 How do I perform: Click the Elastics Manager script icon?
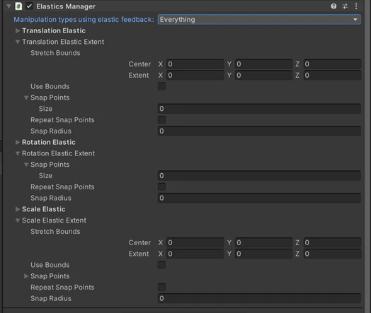[x=18, y=6]
